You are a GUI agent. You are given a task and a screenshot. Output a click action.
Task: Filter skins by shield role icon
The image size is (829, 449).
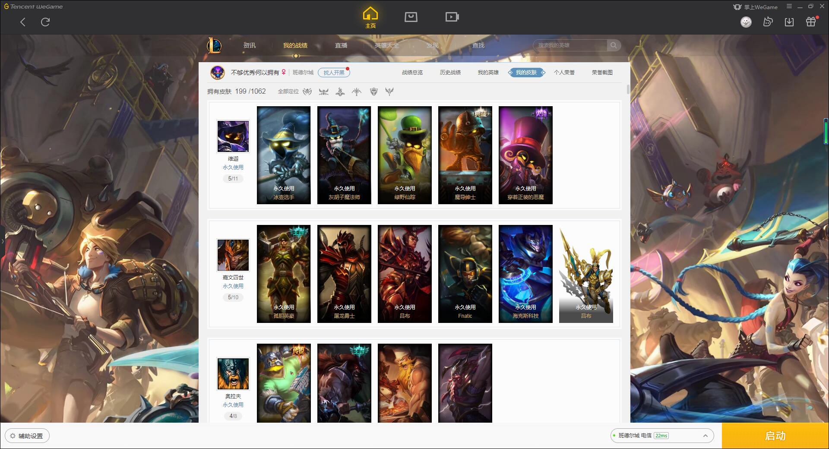(374, 92)
